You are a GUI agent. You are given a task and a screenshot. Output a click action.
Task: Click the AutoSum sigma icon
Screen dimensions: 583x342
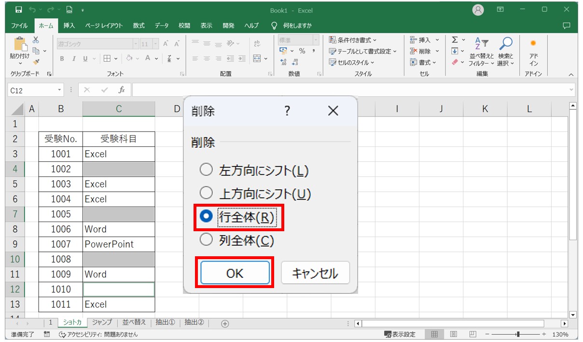point(455,40)
